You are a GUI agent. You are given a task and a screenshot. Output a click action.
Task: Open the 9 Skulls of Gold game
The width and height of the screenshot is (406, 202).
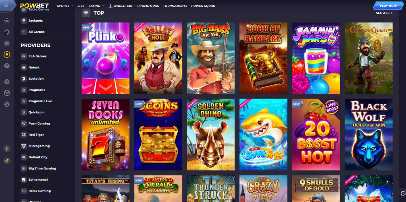coord(316,189)
